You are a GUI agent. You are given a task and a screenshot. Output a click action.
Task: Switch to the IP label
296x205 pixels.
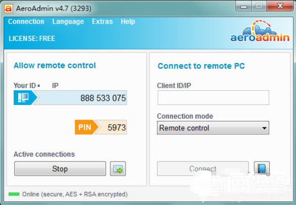point(55,85)
